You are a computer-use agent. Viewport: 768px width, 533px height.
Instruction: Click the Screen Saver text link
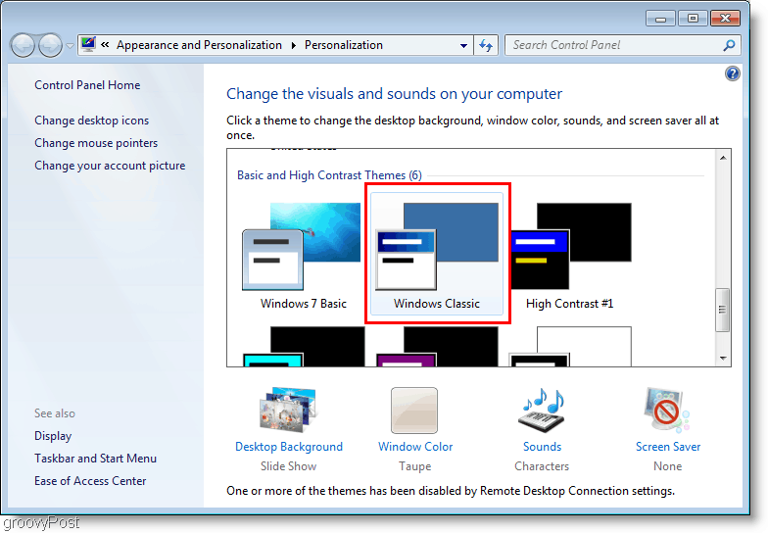click(668, 447)
